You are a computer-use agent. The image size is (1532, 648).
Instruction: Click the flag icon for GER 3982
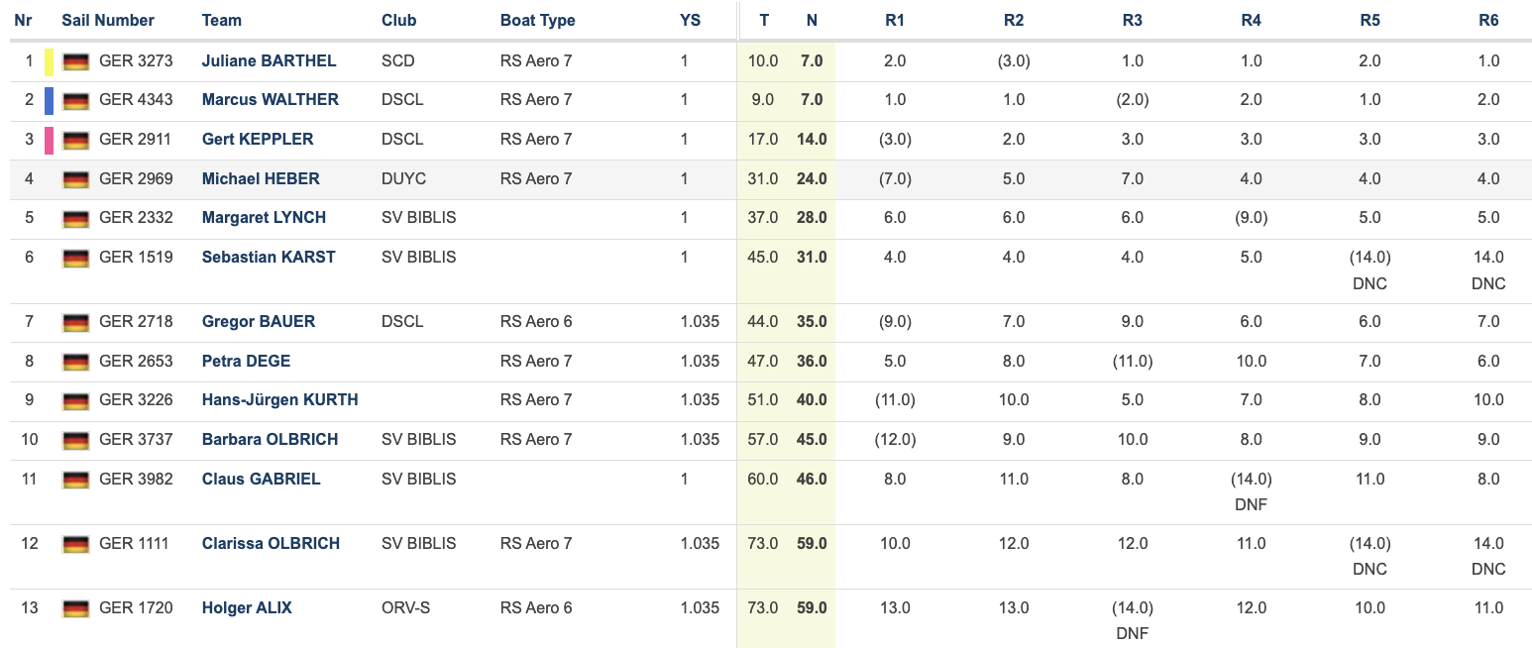75,480
